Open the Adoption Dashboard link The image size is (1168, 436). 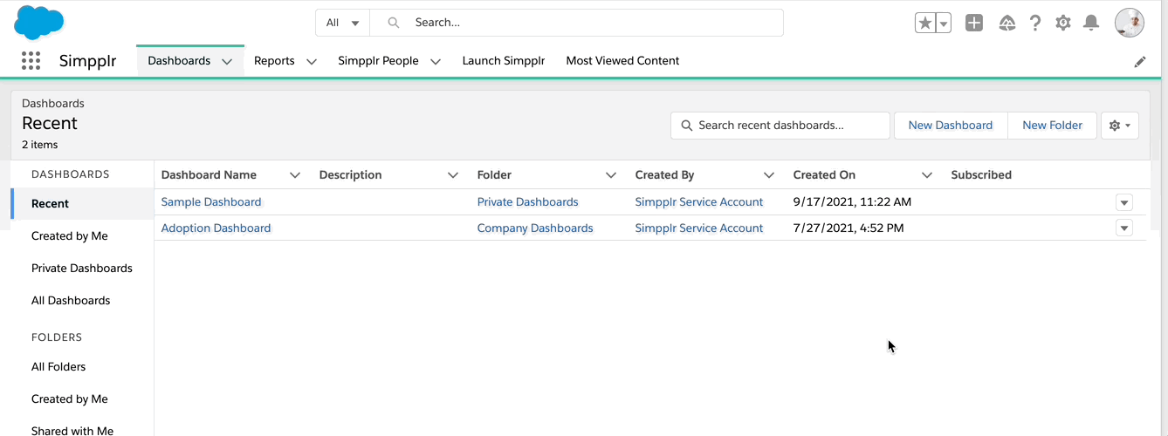pyautogui.click(x=216, y=228)
